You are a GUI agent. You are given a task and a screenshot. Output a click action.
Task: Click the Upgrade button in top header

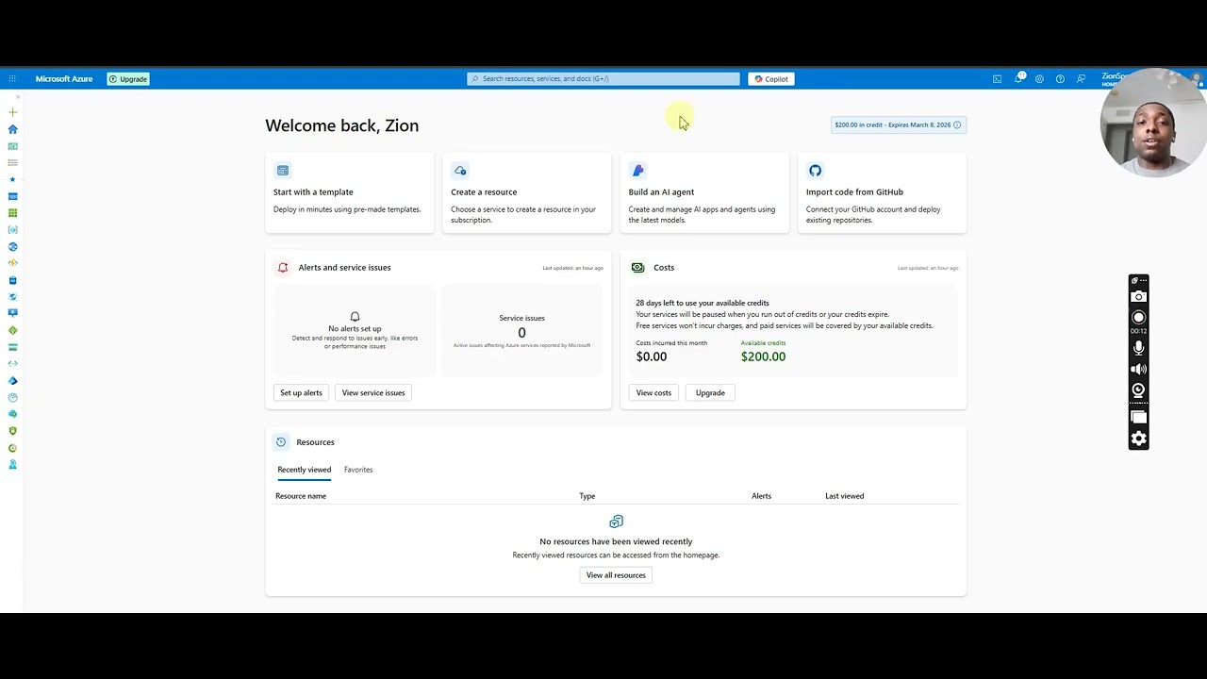click(x=128, y=79)
